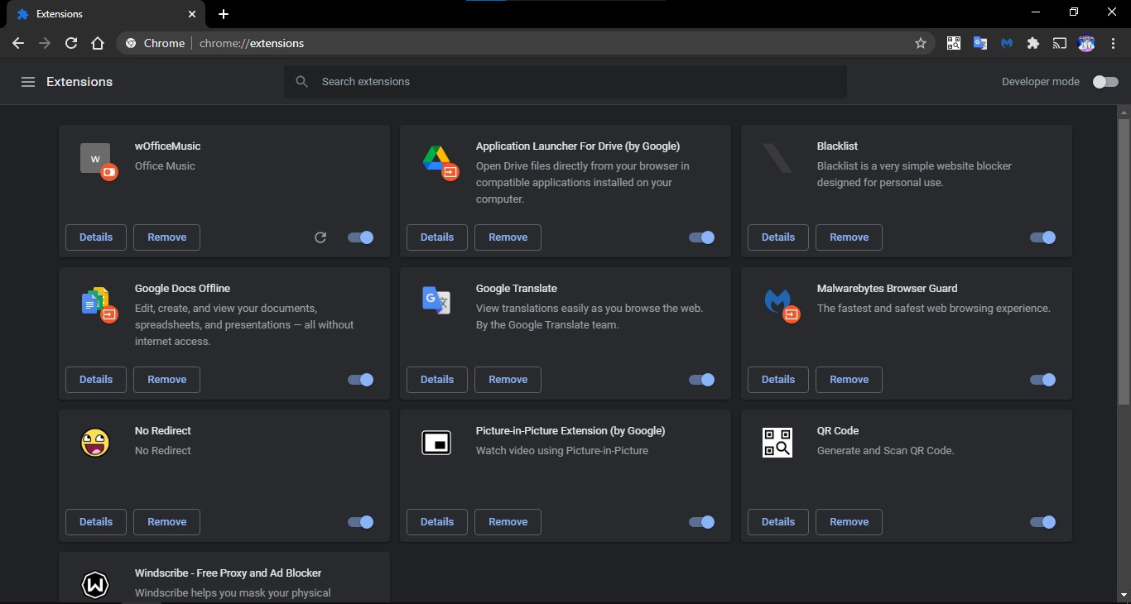
Task: Click the search magnifier icon
Action: [302, 82]
